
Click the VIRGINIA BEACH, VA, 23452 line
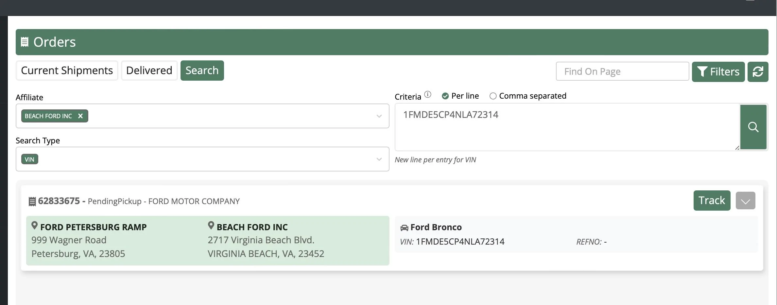pos(266,254)
